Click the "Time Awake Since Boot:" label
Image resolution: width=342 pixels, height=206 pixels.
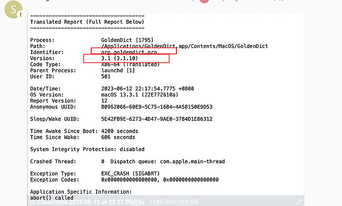click(64, 131)
